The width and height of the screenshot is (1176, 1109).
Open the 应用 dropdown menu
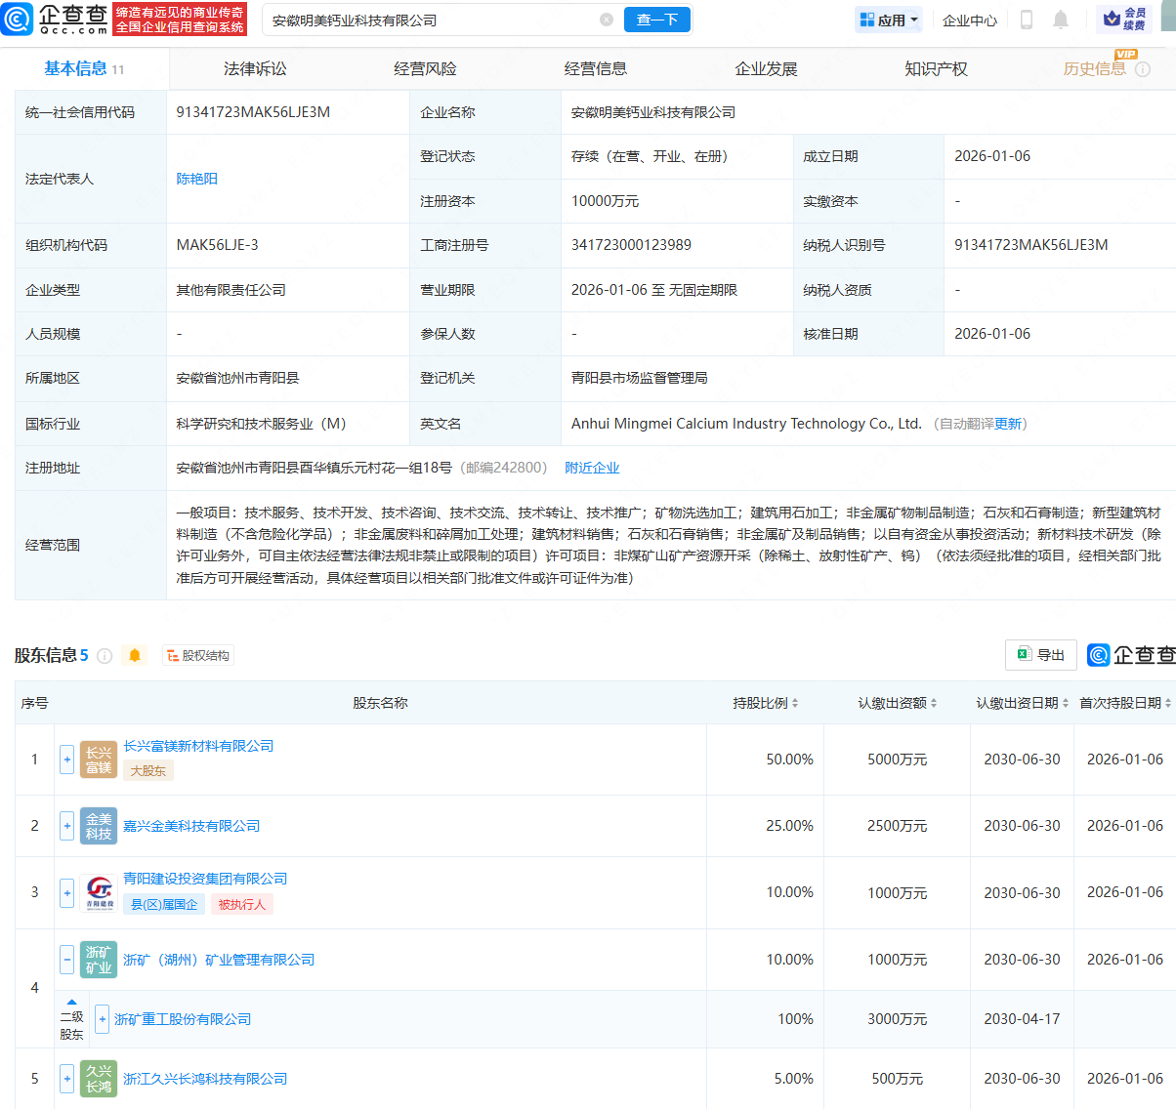tap(889, 20)
